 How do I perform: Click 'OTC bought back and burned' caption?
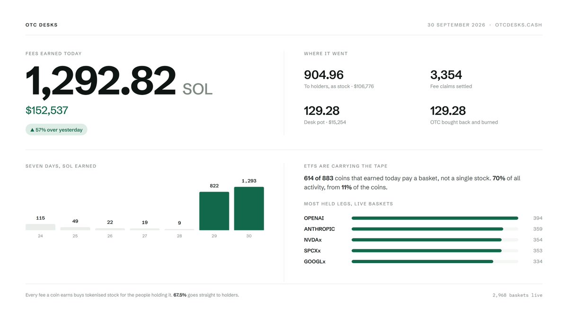tap(464, 122)
